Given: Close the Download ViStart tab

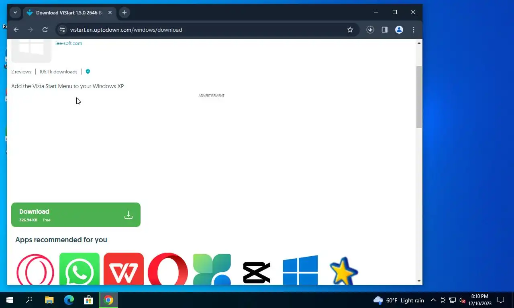Looking at the screenshot, I should pyautogui.click(x=110, y=13).
